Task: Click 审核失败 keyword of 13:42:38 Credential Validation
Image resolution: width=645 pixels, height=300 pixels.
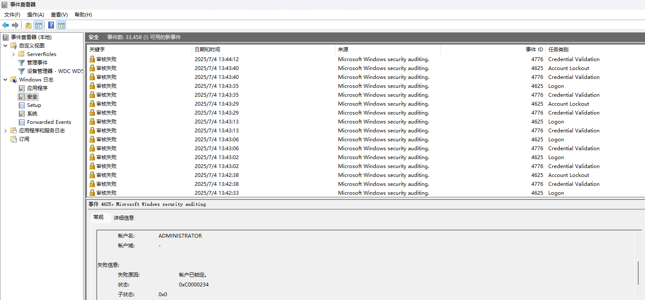Action: click(x=106, y=184)
